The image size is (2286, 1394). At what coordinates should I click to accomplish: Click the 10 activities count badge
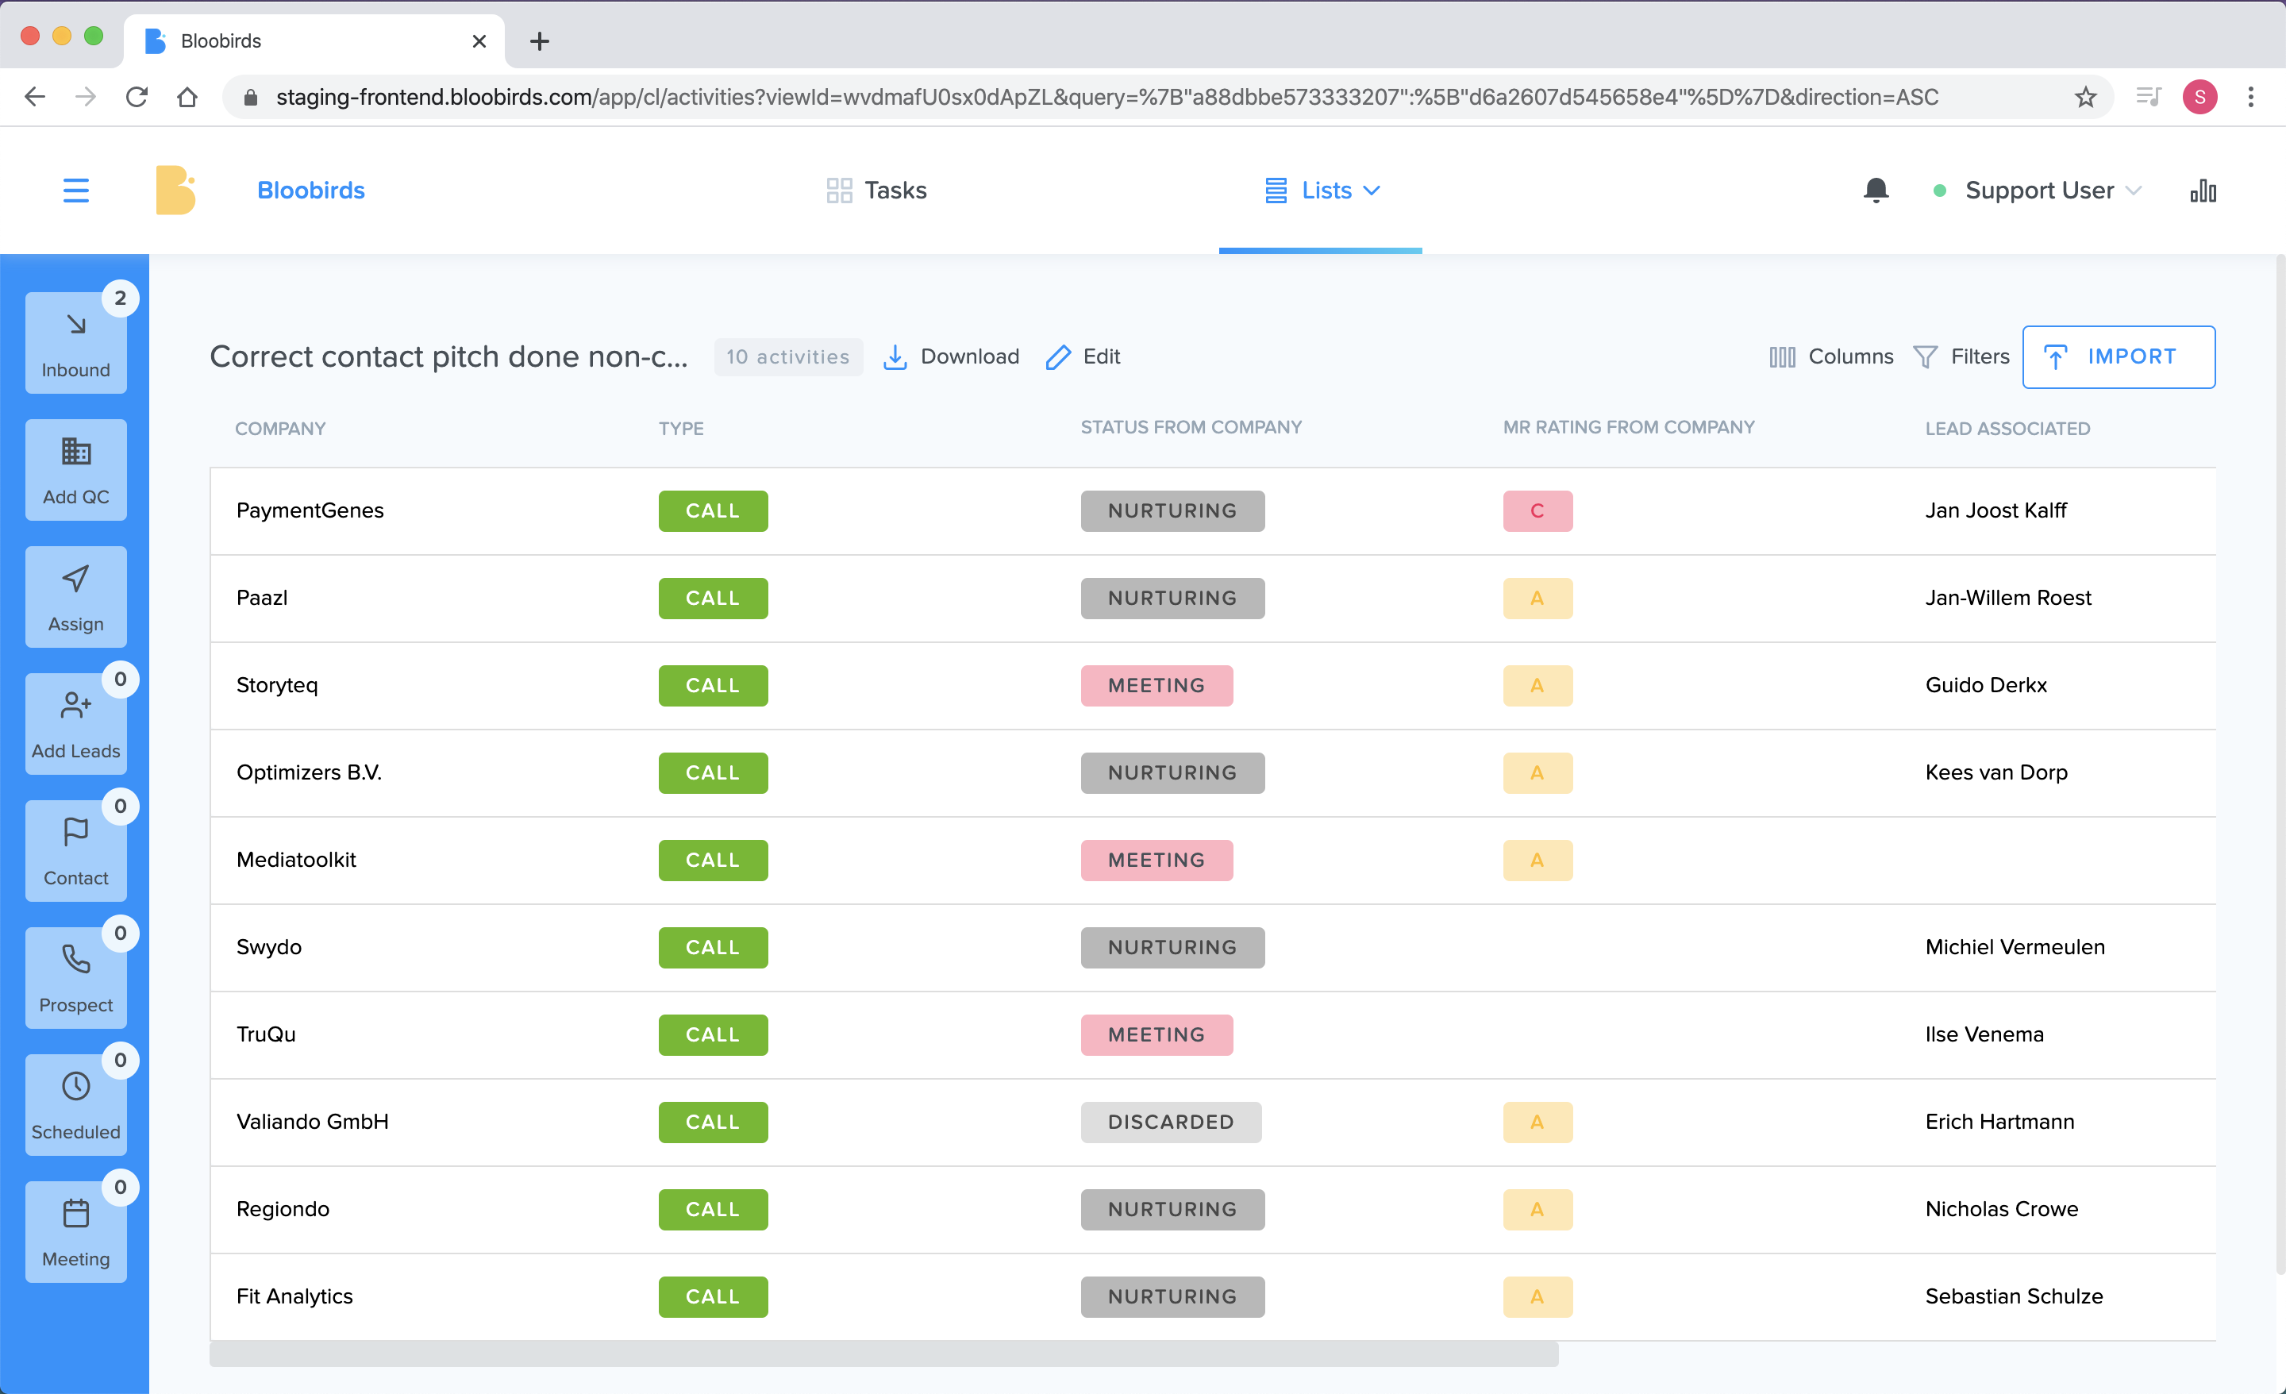click(787, 356)
